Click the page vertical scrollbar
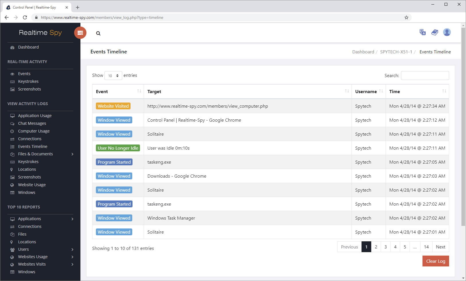This screenshot has height=281, width=466. coord(463,127)
